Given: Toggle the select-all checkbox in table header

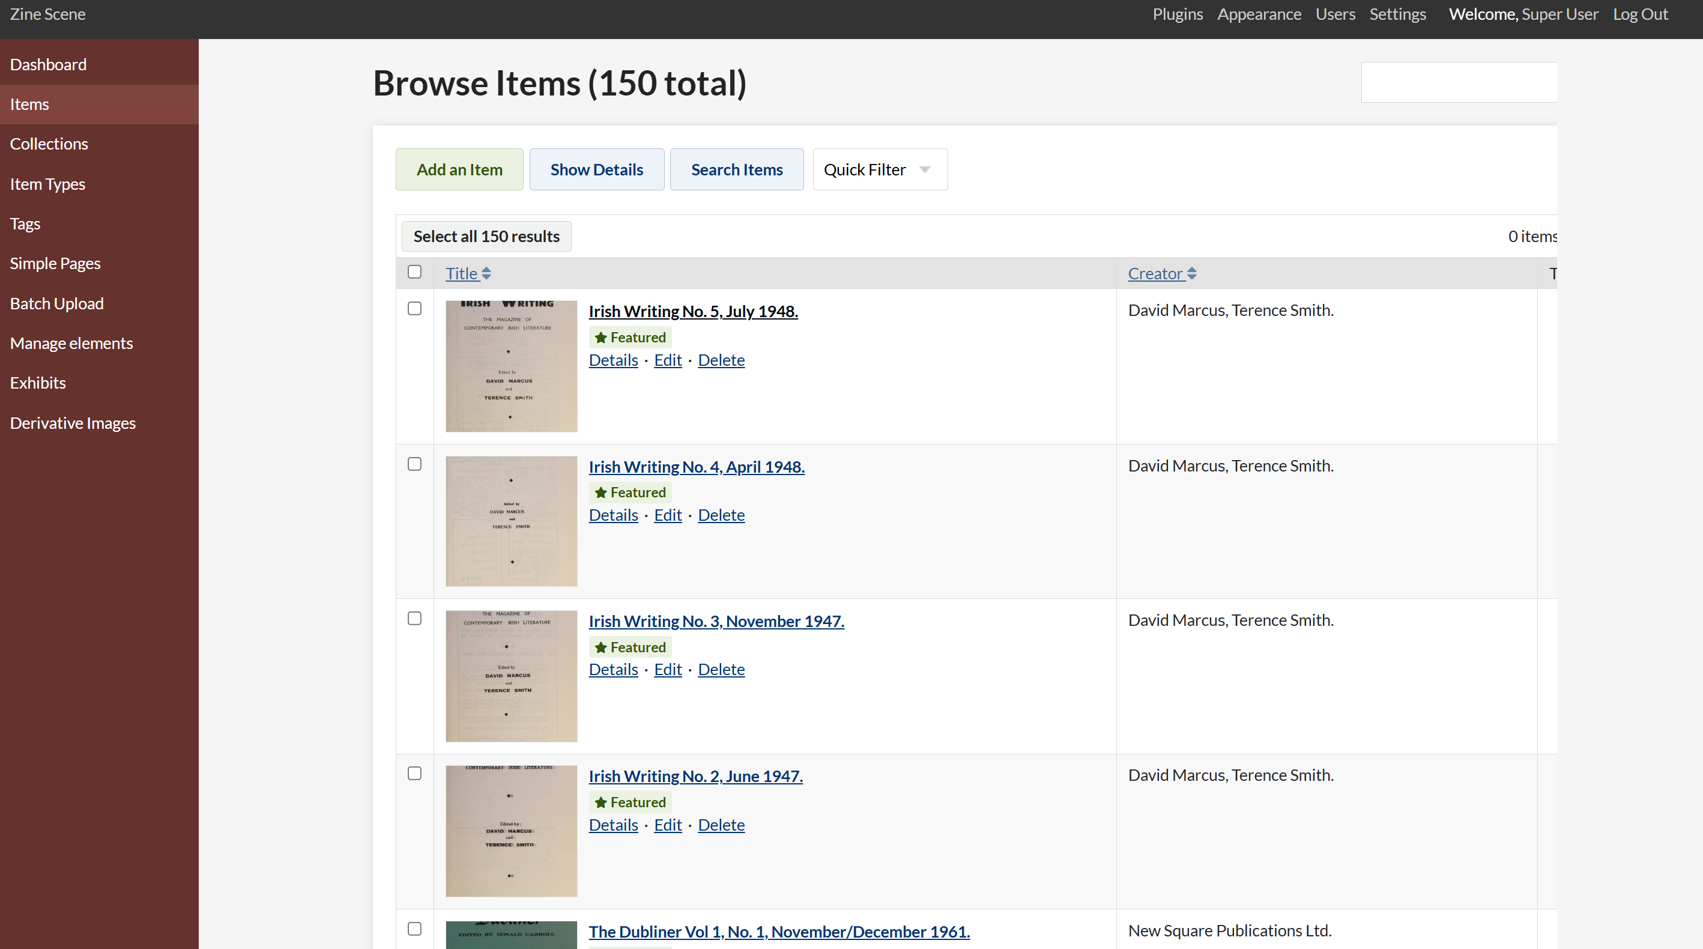Looking at the screenshot, I should point(414,272).
